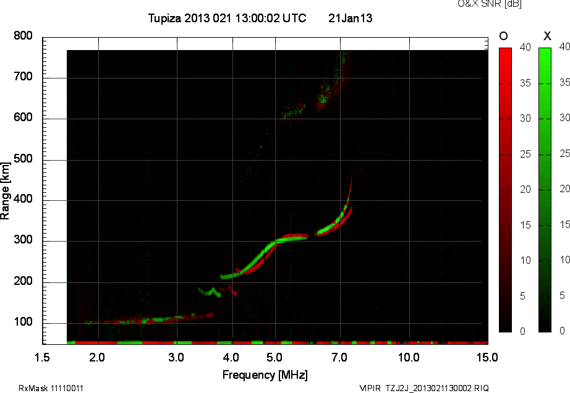The width and height of the screenshot is (570, 393).
Task: Click the 10 tick on the O color scale
Action: tap(525, 260)
